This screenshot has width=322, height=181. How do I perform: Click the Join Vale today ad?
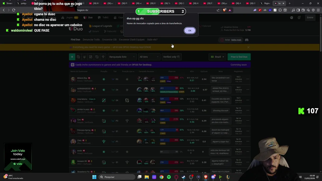(x=18, y=157)
